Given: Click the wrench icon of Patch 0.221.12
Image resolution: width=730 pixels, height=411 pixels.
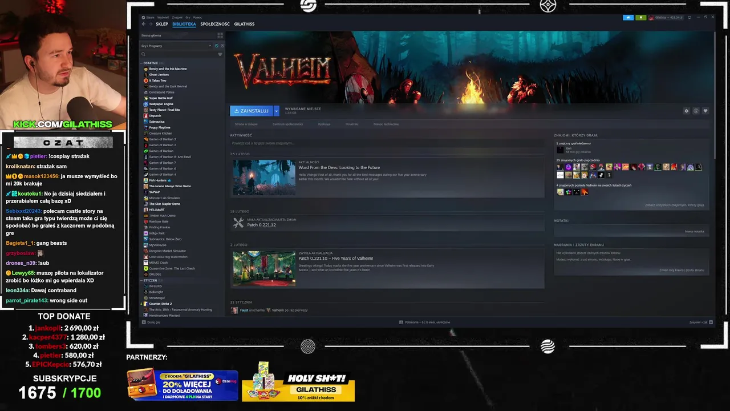Looking at the screenshot, I should [x=238, y=223].
